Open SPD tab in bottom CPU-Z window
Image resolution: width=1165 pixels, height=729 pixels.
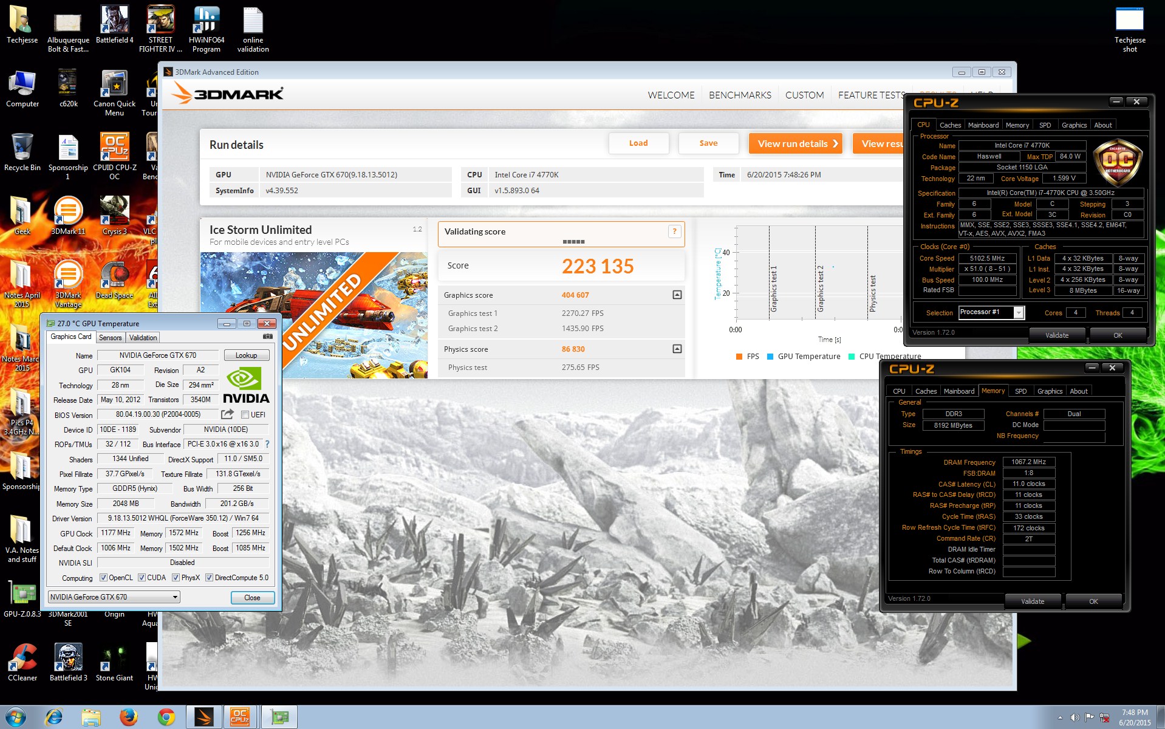pos(1021,391)
